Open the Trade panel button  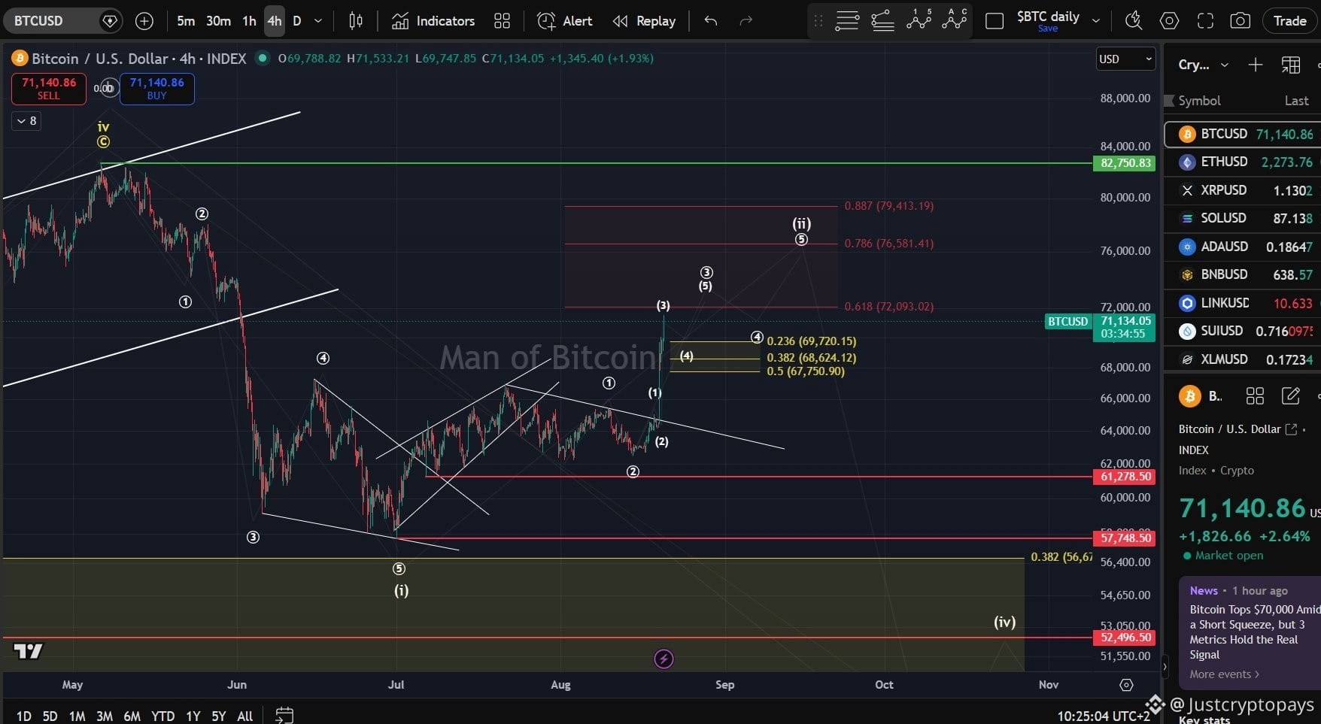[x=1289, y=21]
